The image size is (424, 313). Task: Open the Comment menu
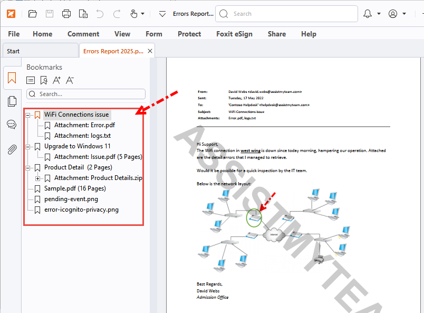(x=83, y=34)
